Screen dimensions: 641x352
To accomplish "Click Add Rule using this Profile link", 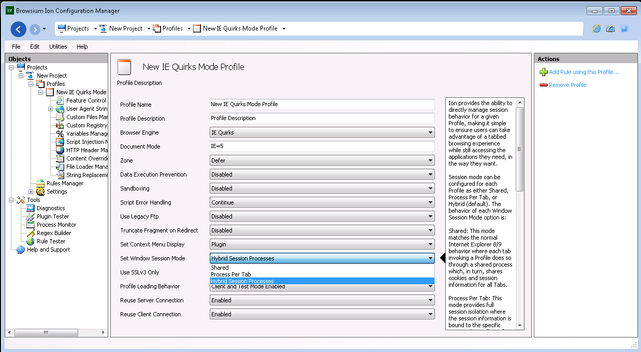I will tap(584, 72).
